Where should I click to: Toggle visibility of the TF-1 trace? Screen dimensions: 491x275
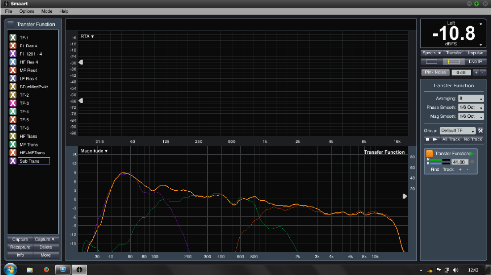(13, 37)
